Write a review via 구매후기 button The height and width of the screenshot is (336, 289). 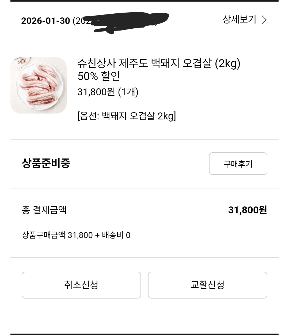[x=238, y=164]
